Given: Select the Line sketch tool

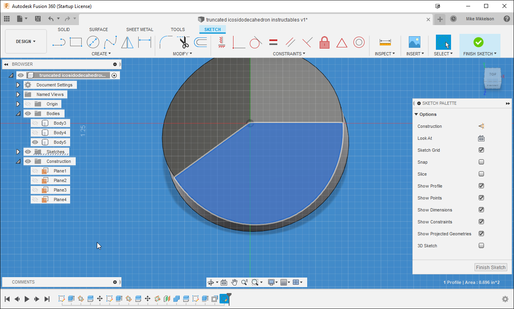Looking at the screenshot, I should (59, 41).
